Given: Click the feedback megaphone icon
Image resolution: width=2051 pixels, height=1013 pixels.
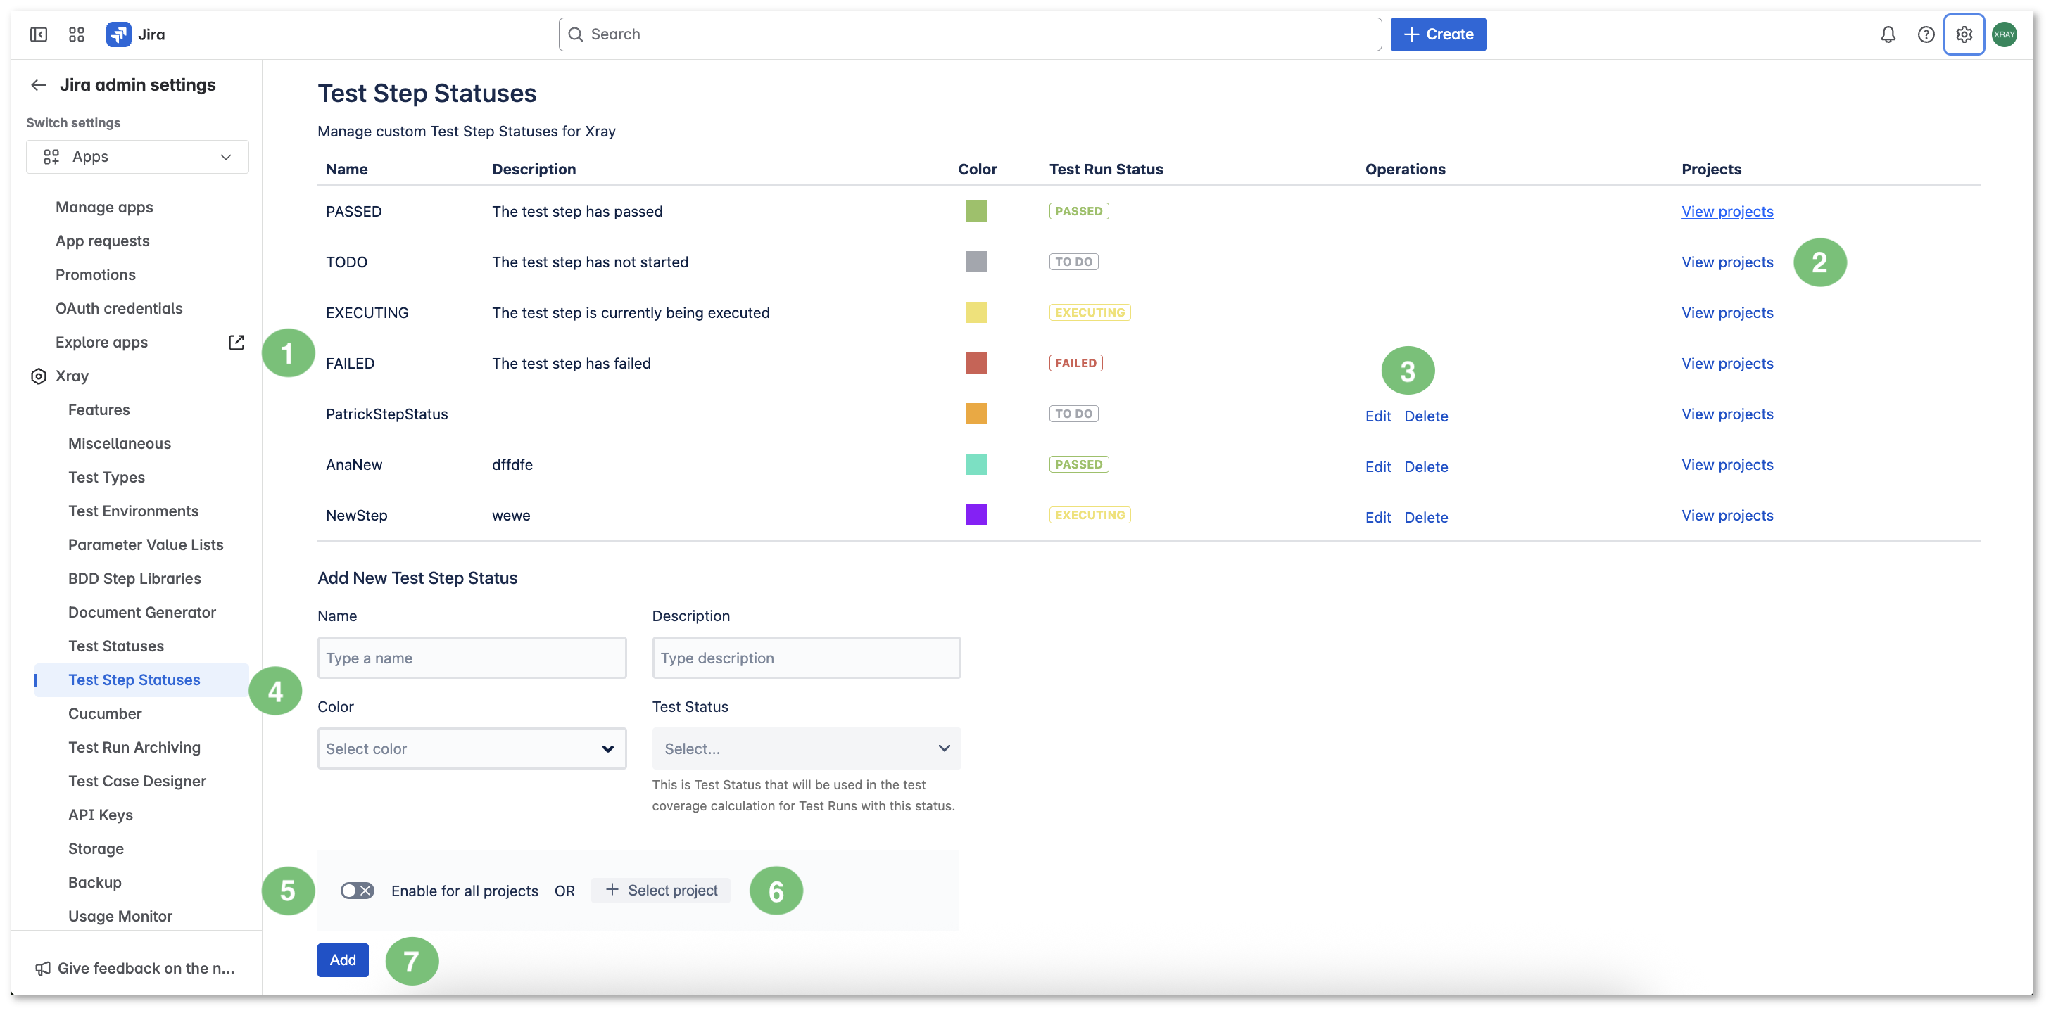Looking at the screenshot, I should [x=42, y=969].
